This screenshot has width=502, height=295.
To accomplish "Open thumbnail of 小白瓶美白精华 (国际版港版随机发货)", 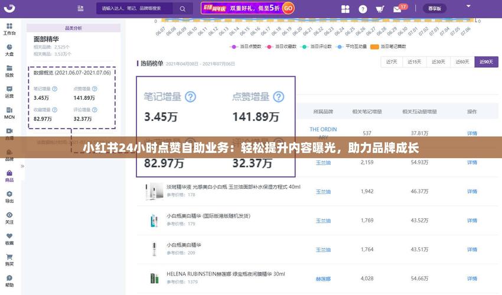I will (154, 221).
